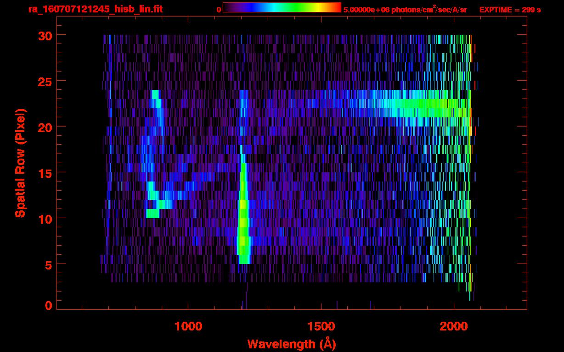Click the bright vertical emission line near 1216 Å
The height and width of the screenshot is (352, 564).
pyautogui.click(x=243, y=209)
